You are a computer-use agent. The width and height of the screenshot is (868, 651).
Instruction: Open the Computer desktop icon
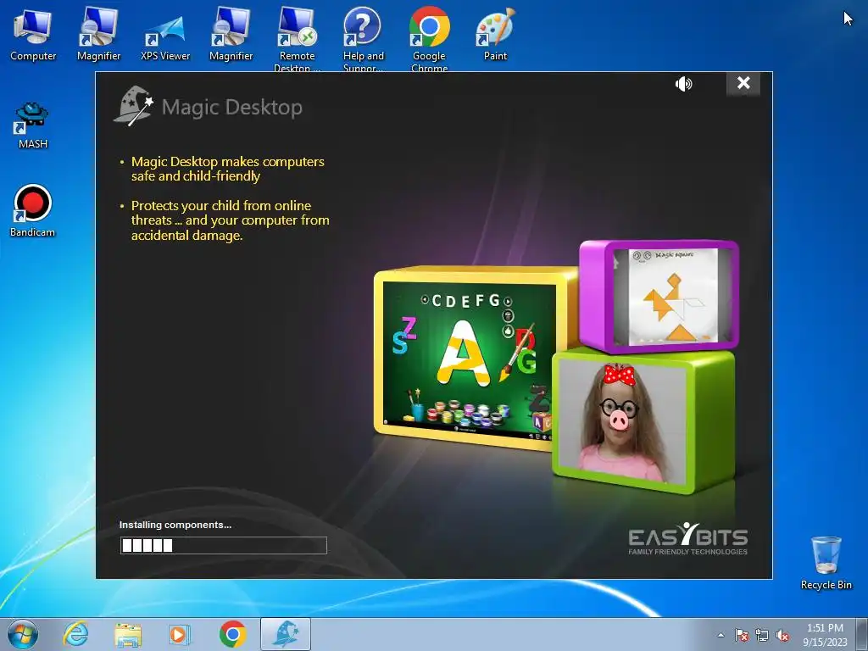click(33, 34)
